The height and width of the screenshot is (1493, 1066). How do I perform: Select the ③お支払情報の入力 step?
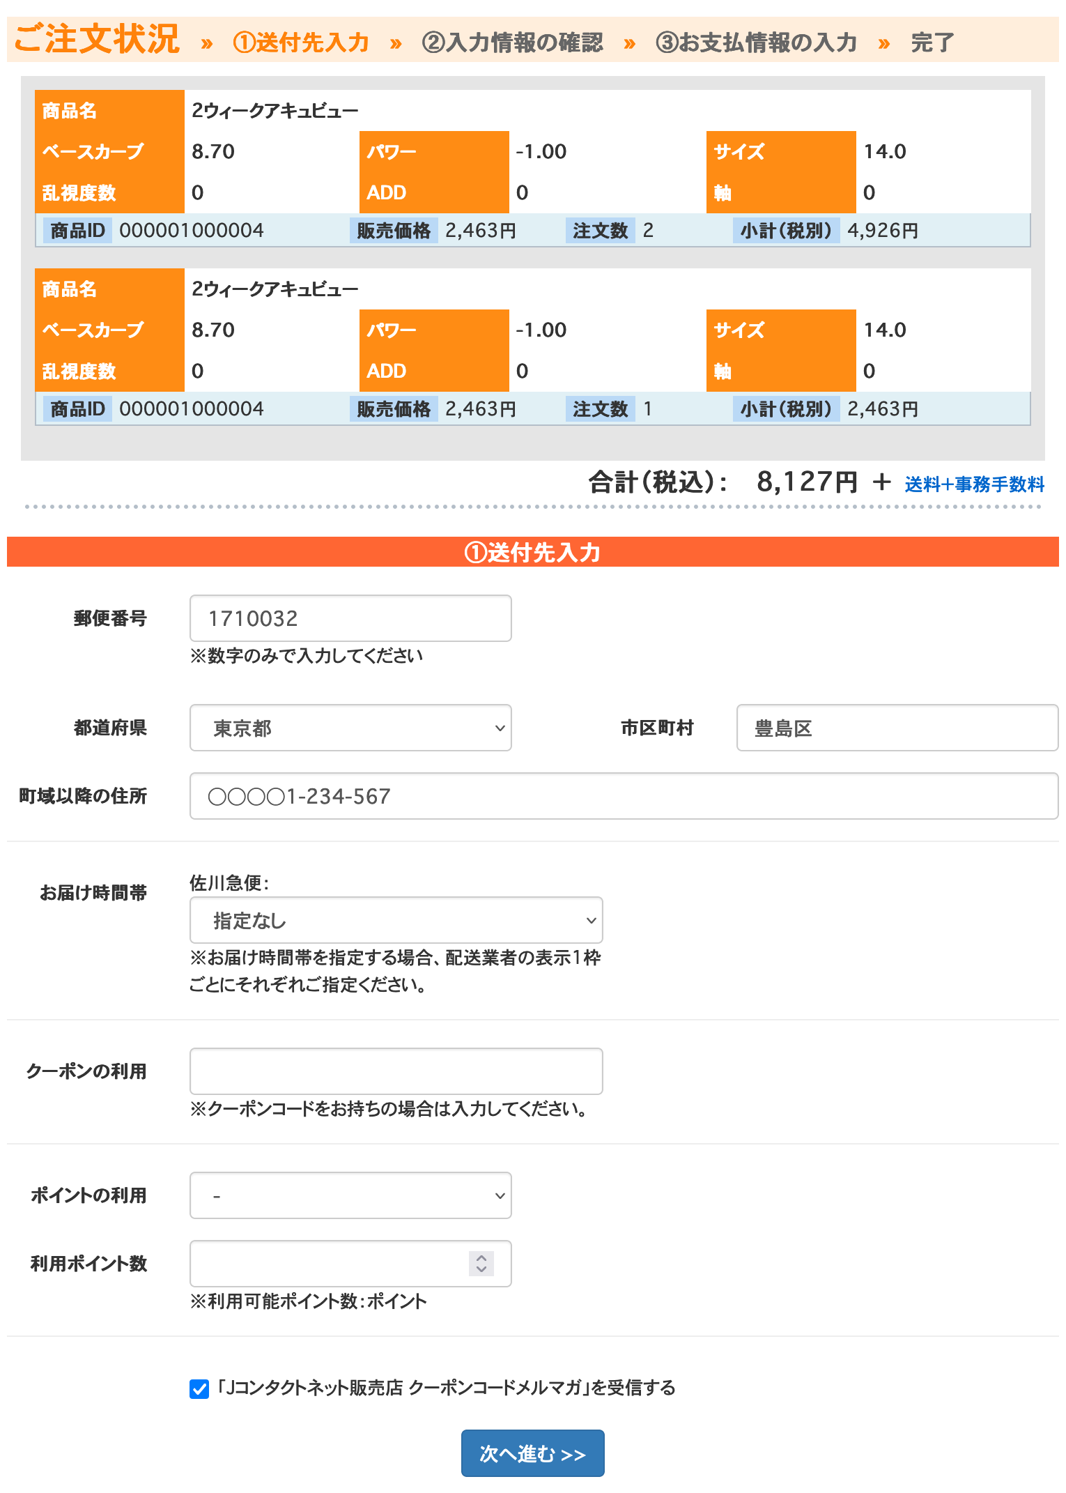click(756, 43)
